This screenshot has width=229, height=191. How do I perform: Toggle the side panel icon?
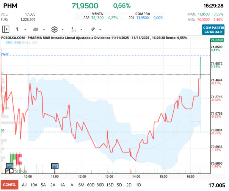tap(6, 29)
